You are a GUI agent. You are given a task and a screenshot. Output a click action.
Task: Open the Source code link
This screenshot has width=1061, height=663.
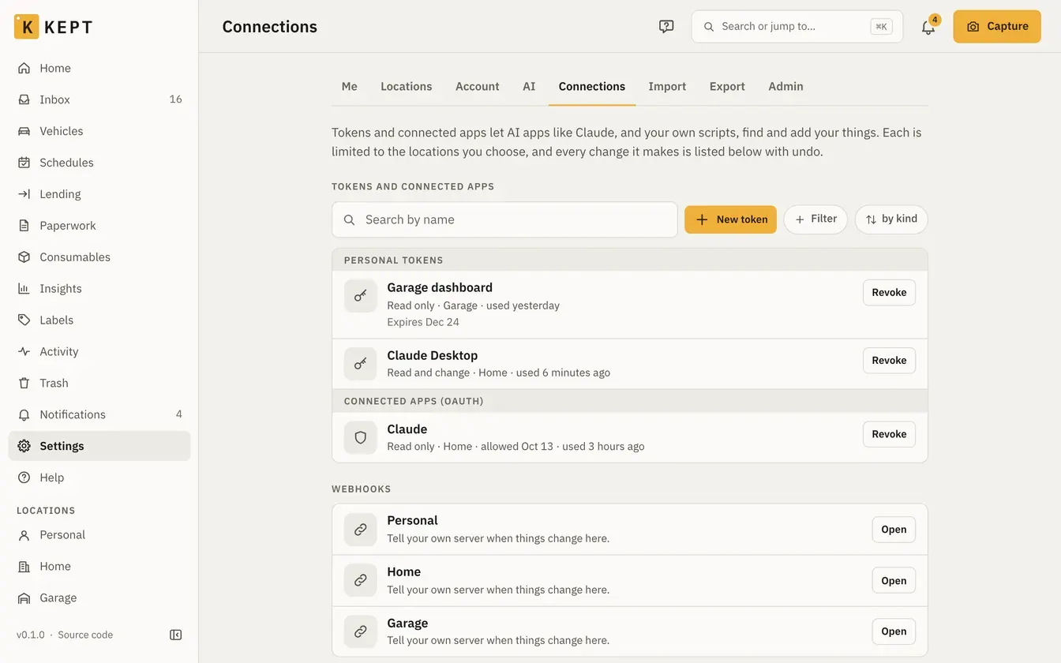(x=85, y=635)
